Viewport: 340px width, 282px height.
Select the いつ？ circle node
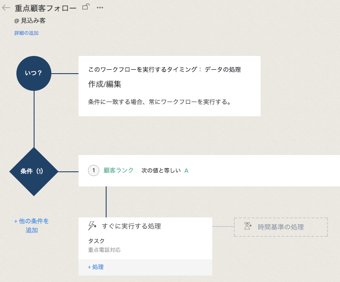[34, 73]
